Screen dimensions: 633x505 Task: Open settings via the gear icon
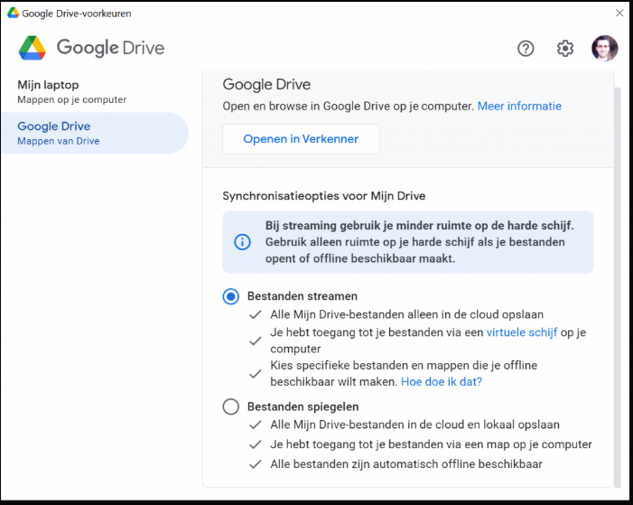pyautogui.click(x=565, y=49)
